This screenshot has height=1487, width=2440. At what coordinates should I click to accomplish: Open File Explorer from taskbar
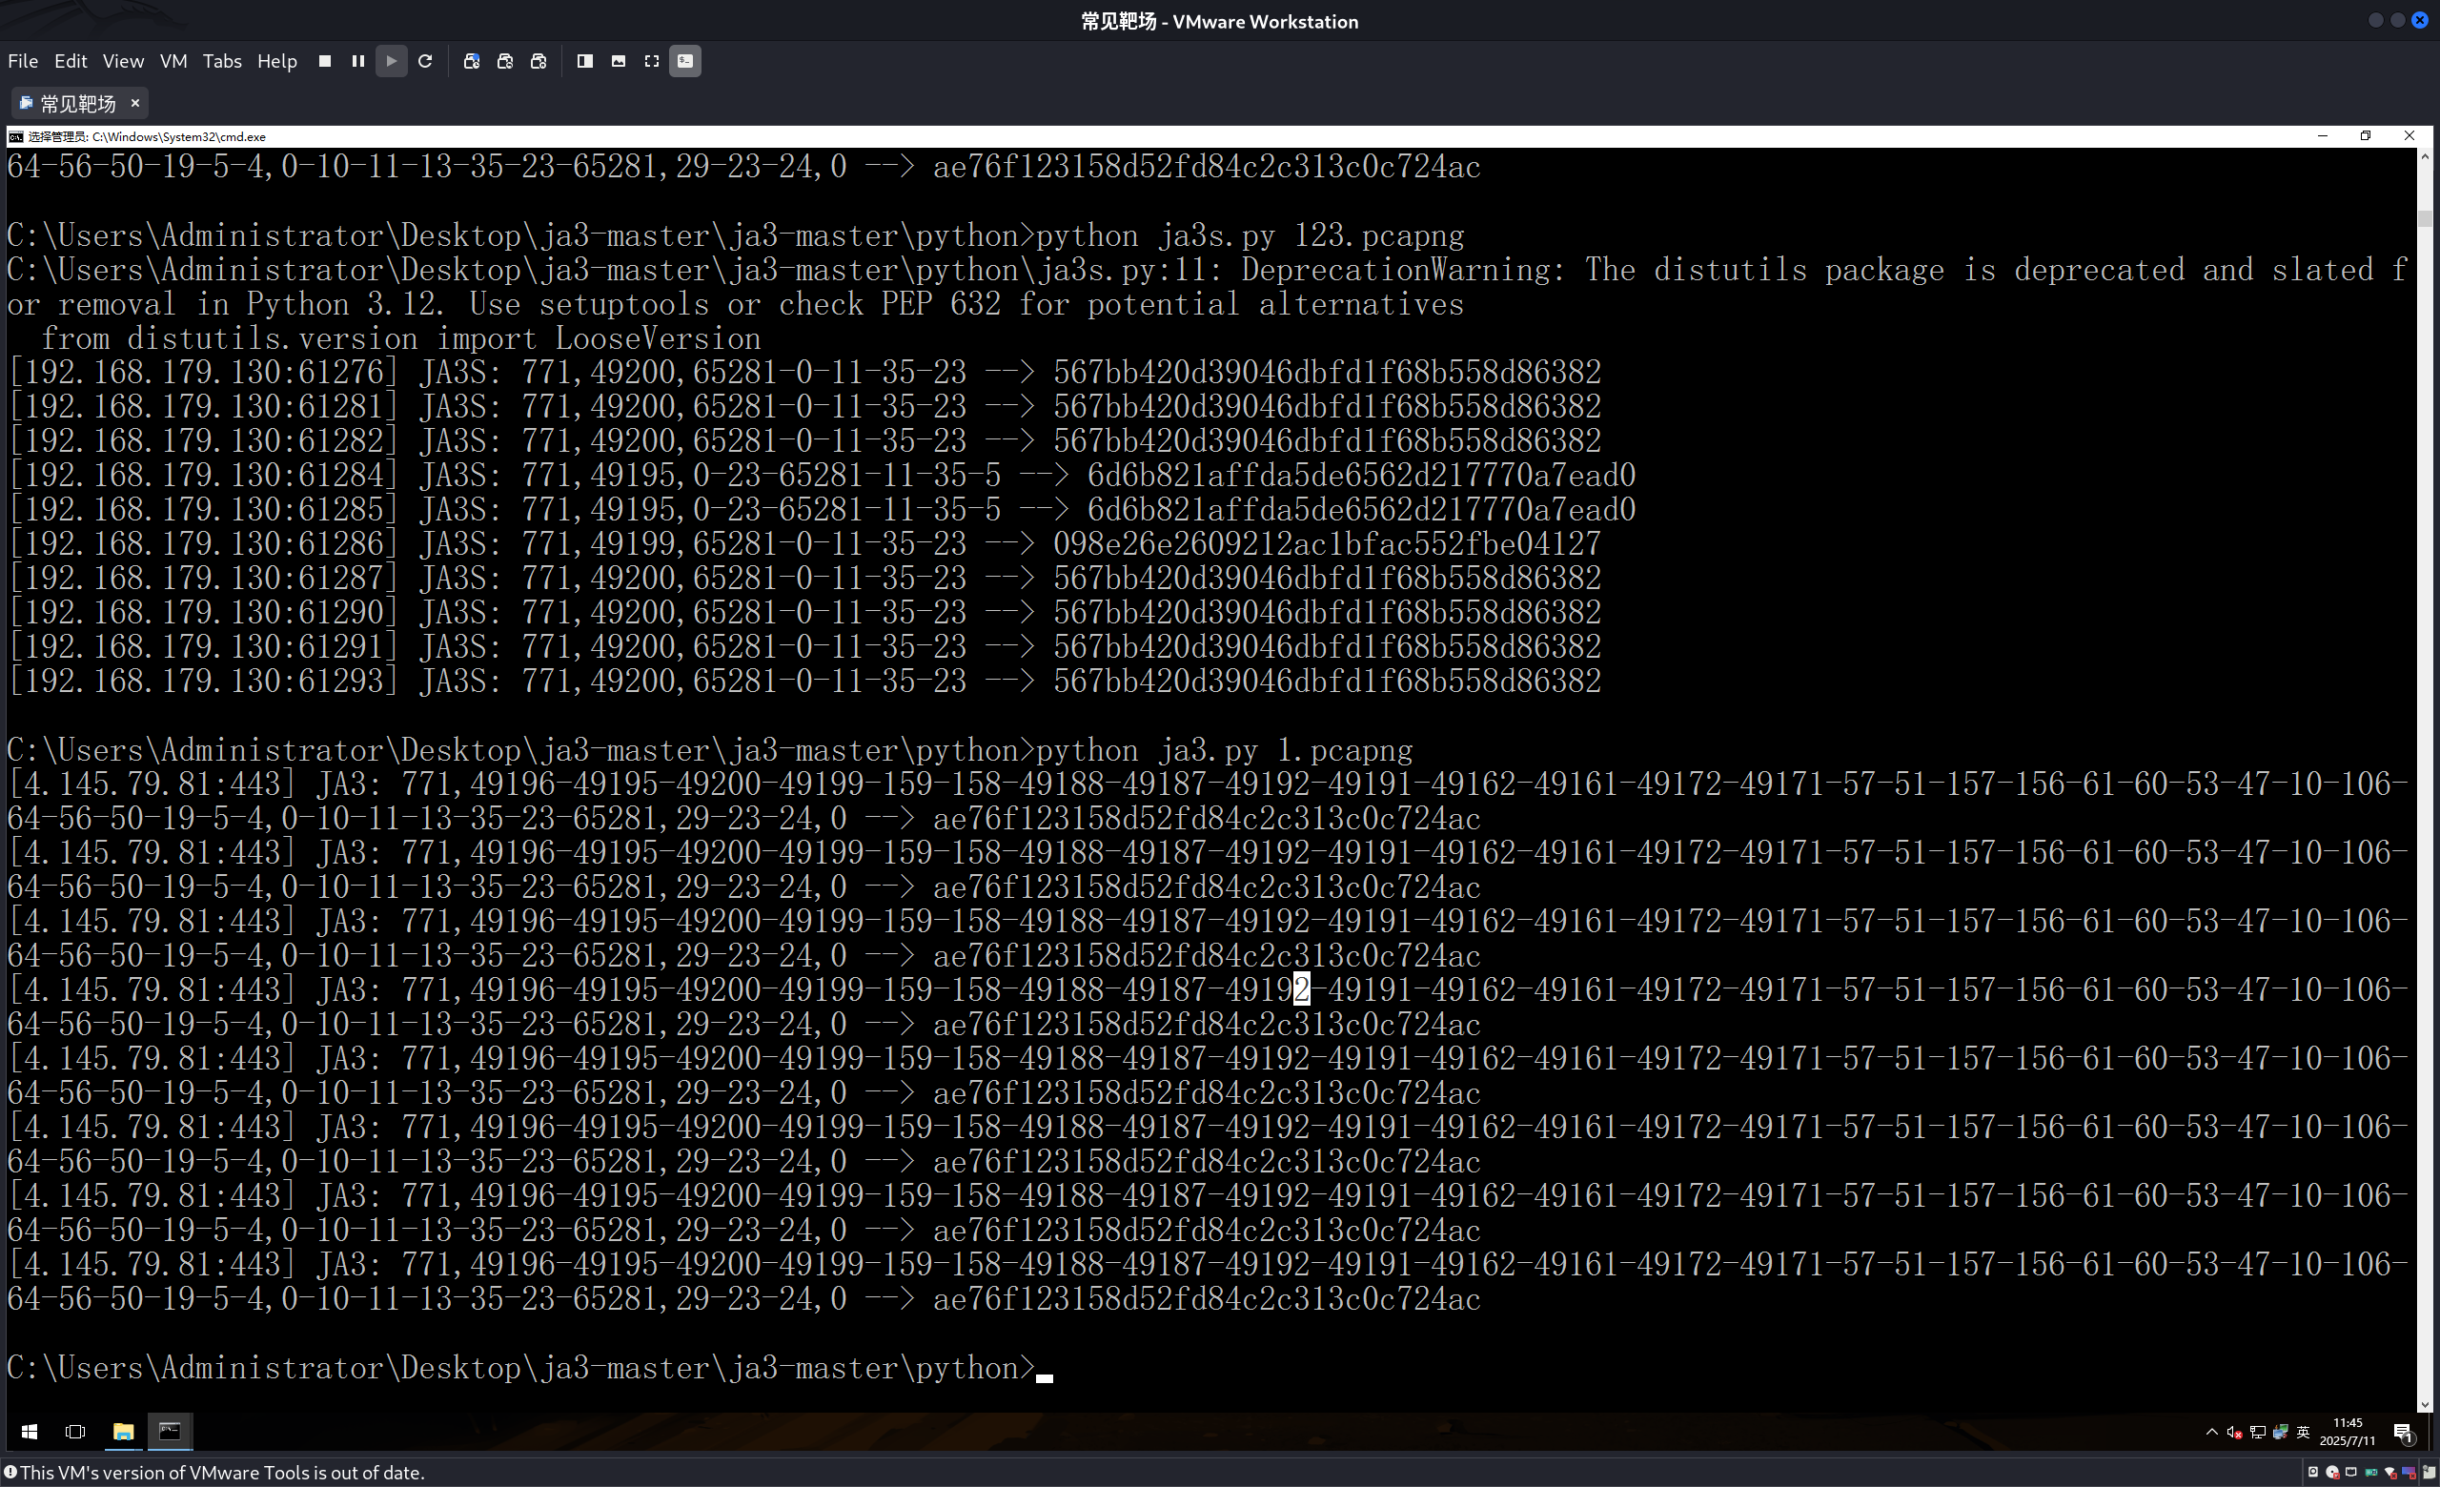click(123, 1432)
